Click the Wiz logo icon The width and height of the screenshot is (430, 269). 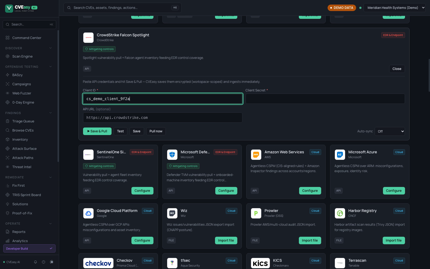[x=172, y=213]
